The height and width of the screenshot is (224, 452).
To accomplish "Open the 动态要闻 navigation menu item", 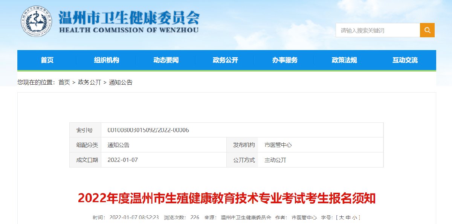I will (166, 60).
